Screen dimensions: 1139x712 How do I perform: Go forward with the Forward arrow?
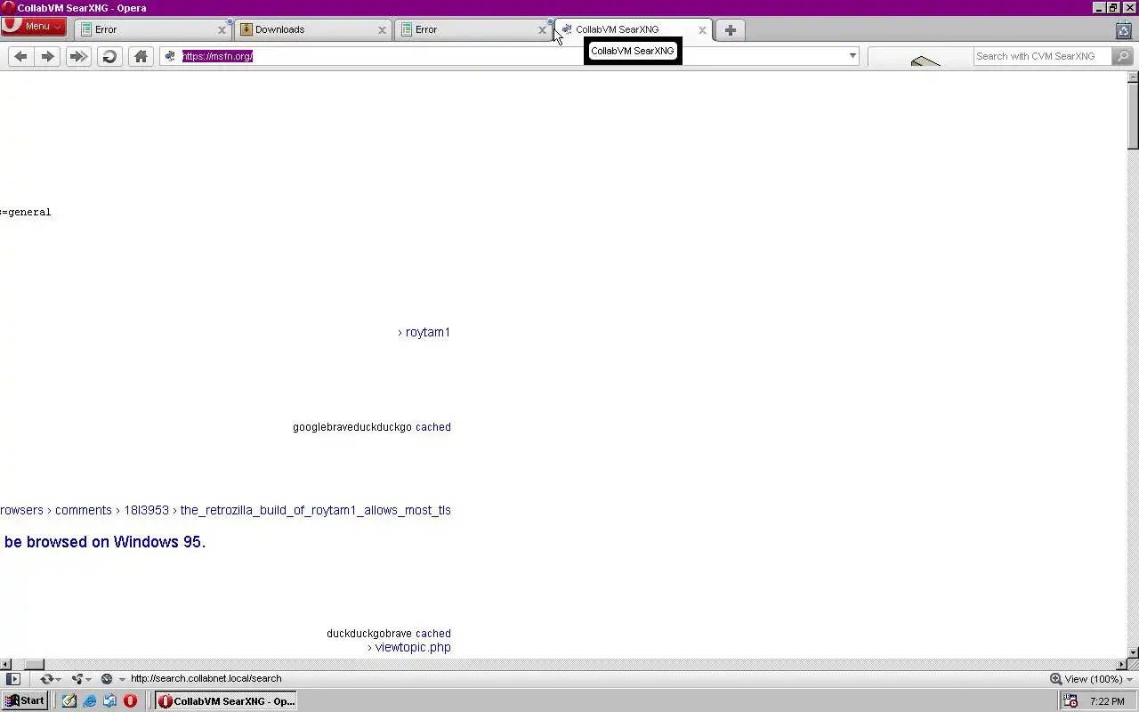[48, 56]
